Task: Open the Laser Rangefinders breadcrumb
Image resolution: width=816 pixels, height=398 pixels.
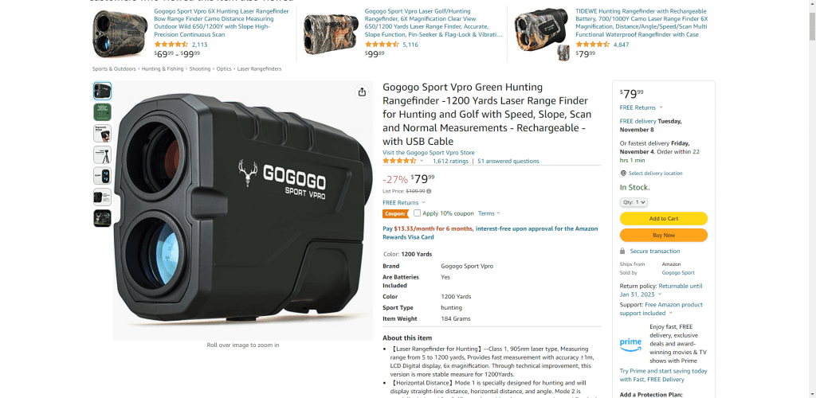Action: pyautogui.click(x=259, y=68)
